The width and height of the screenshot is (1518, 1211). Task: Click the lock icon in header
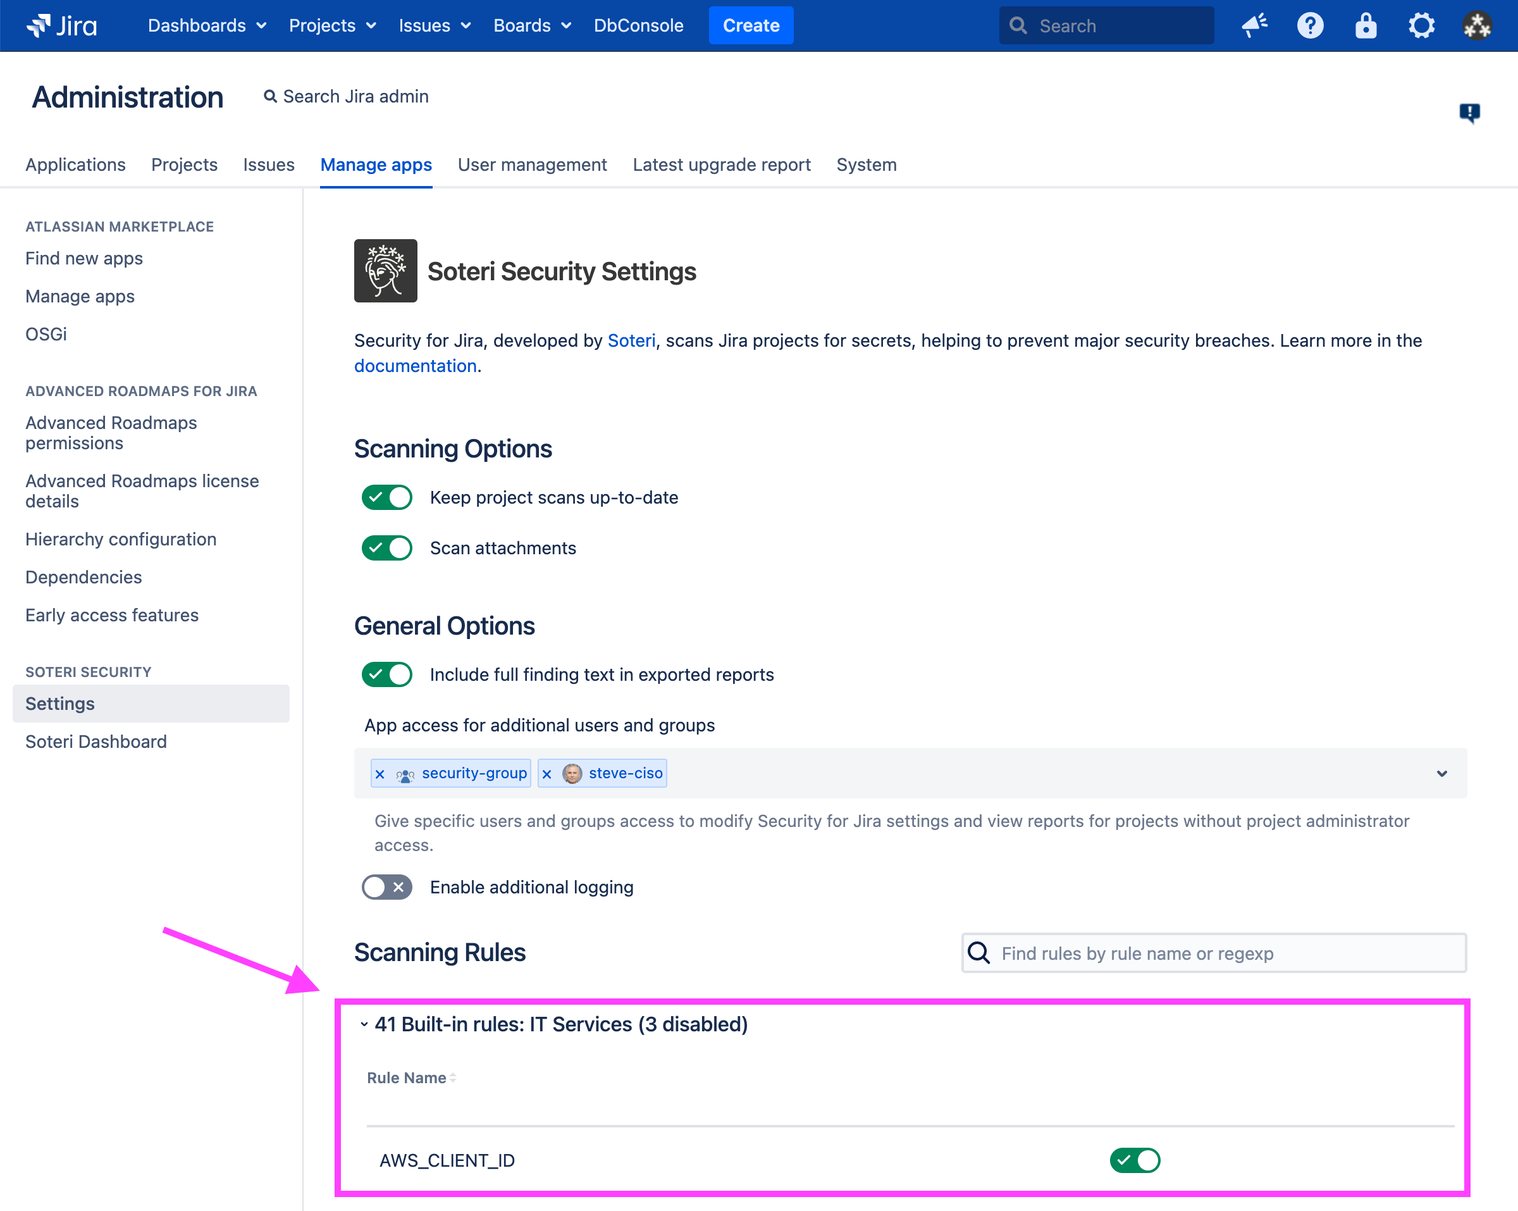point(1365,25)
